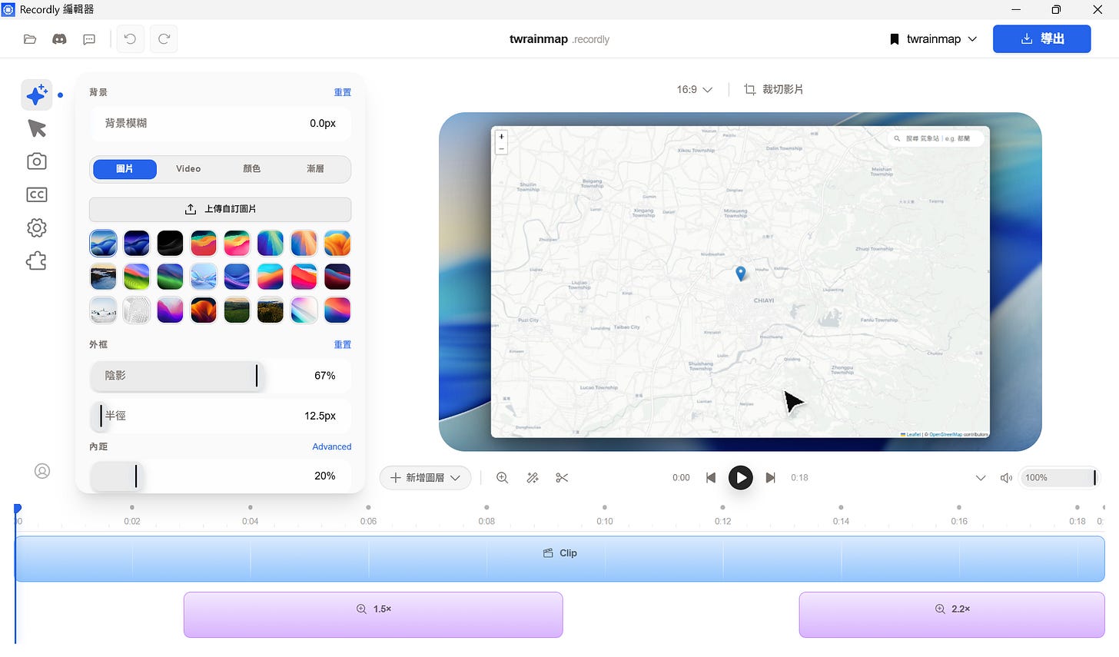The image size is (1119, 657).
Task: Select the orange flower wallpaper, first row end
Action: [337, 244]
